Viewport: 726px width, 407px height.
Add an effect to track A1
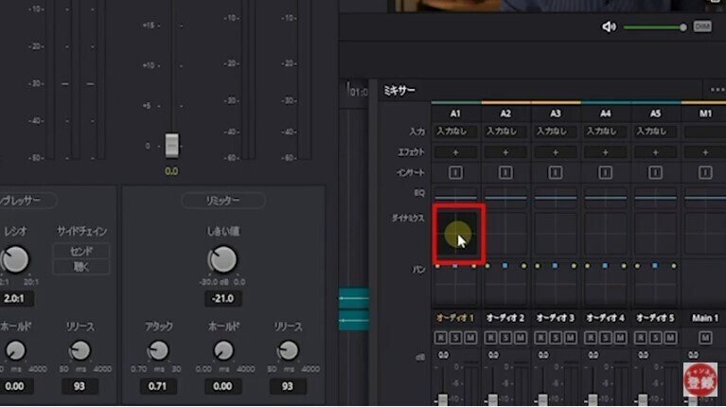tap(455, 152)
